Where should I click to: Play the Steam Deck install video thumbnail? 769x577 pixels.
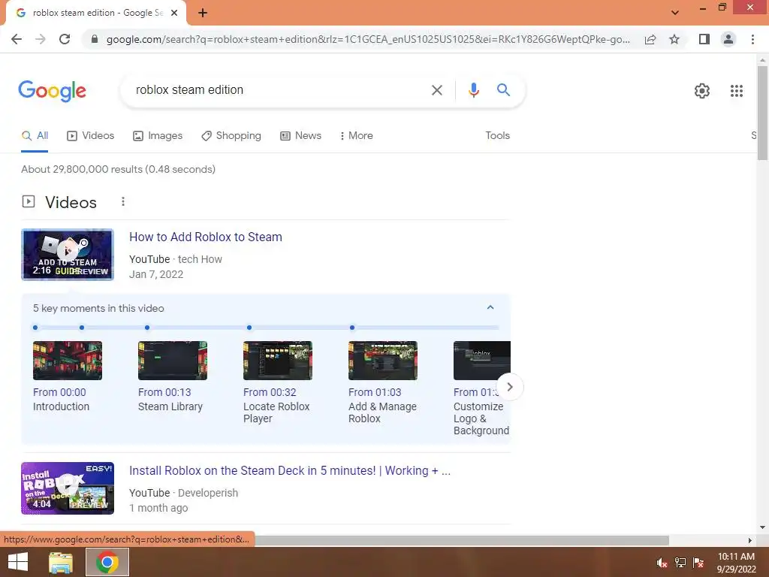click(x=68, y=488)
